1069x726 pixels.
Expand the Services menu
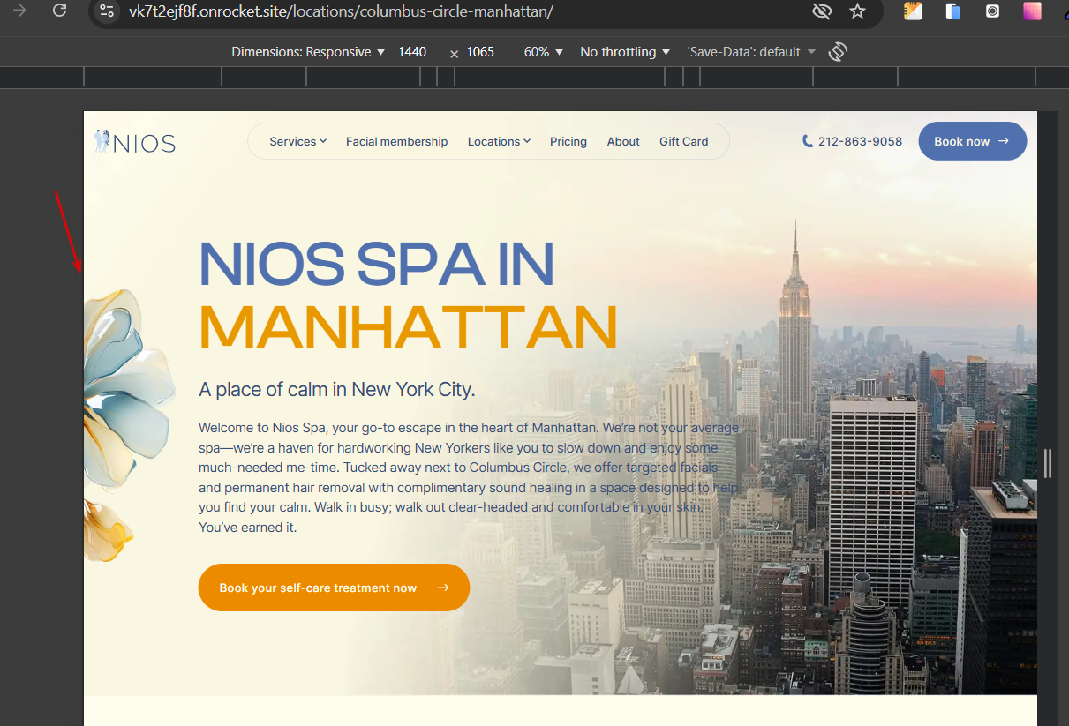pos(298,141)
